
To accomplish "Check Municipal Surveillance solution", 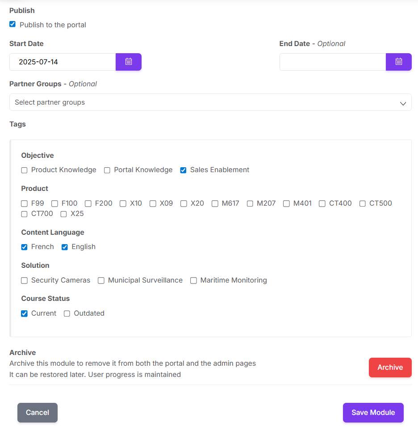I will (x=101, y=280).
